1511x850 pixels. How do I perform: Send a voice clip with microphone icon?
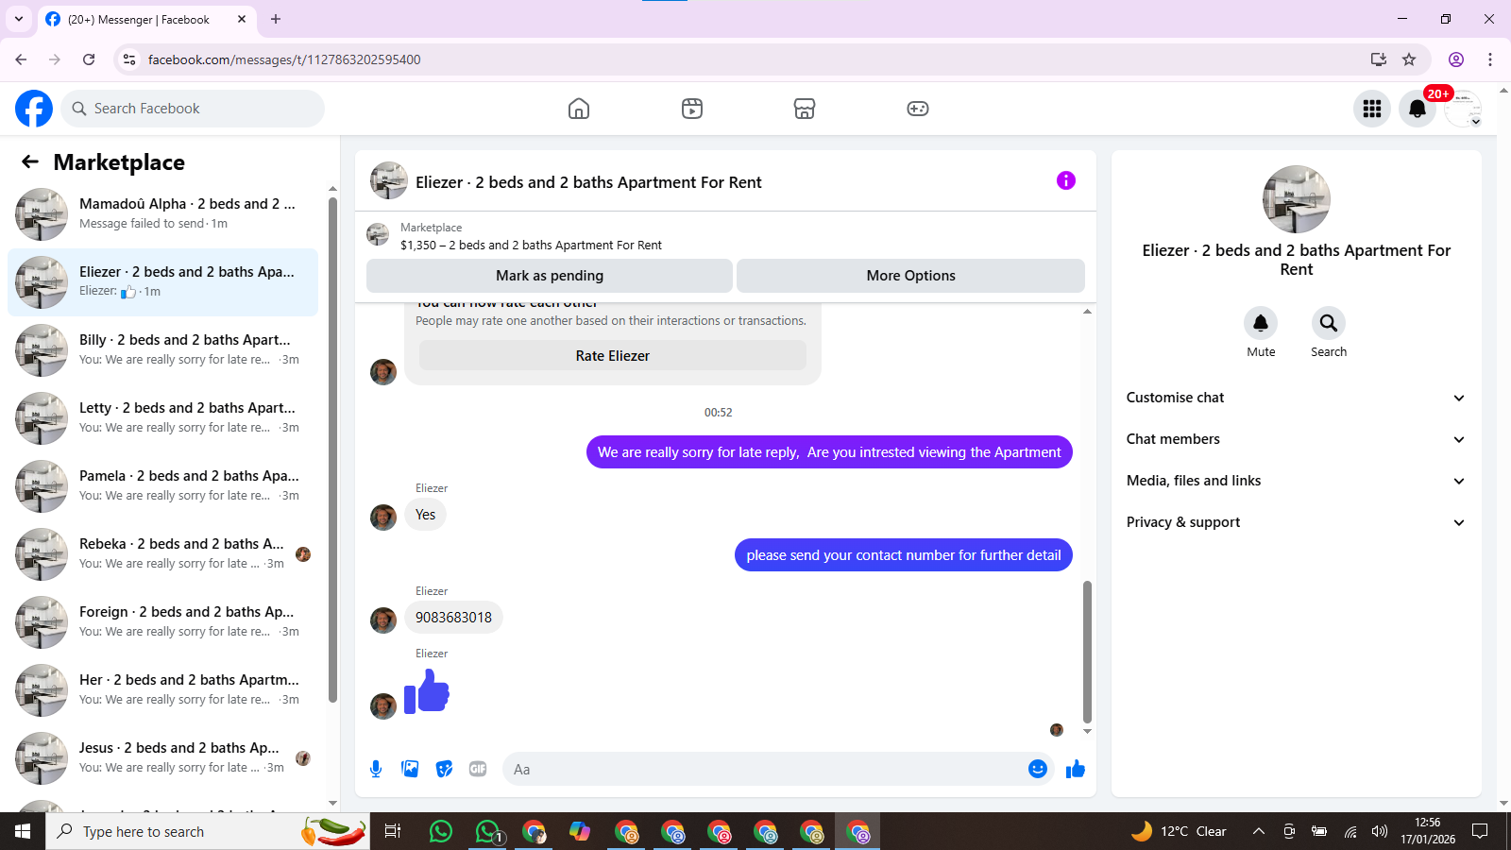[376, 769]
